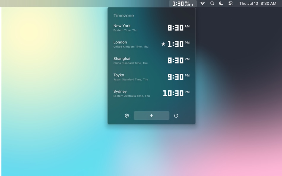The image size is (282, 176).
Task: Open Spotlight search from the menu bar
Action: tap(212, 3)
